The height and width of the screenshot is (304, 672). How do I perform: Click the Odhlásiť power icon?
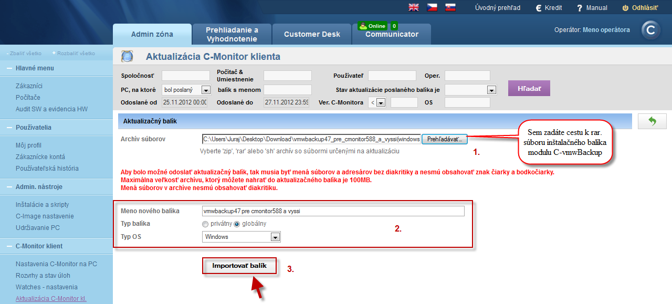click(625, 8)
